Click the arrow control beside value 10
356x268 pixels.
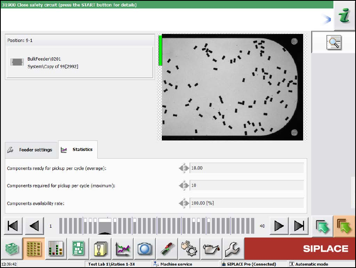(184, 185)
